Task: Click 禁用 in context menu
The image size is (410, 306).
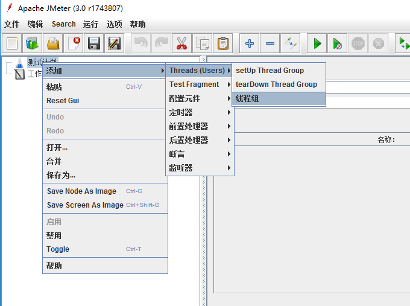Action: [x=104, y=235]
